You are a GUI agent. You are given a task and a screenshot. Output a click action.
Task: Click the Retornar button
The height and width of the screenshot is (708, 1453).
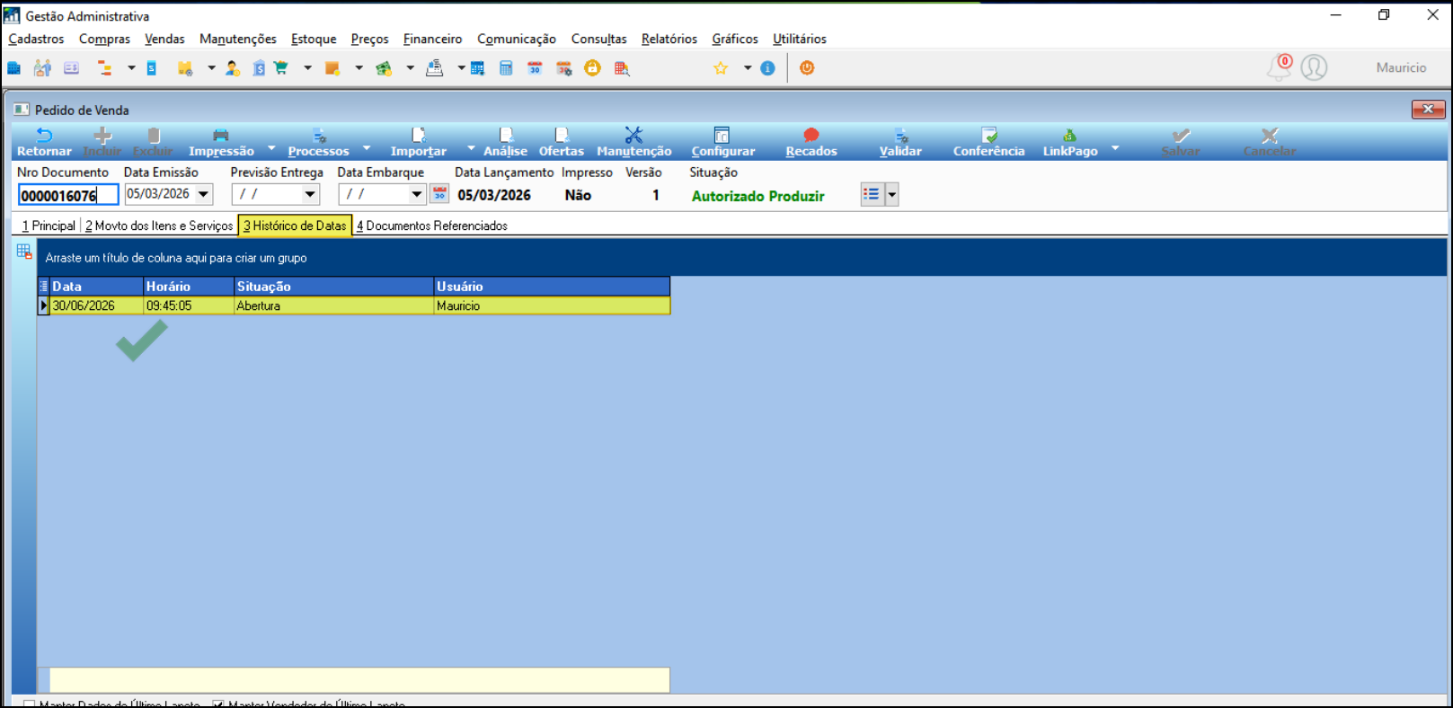[44, 142]
